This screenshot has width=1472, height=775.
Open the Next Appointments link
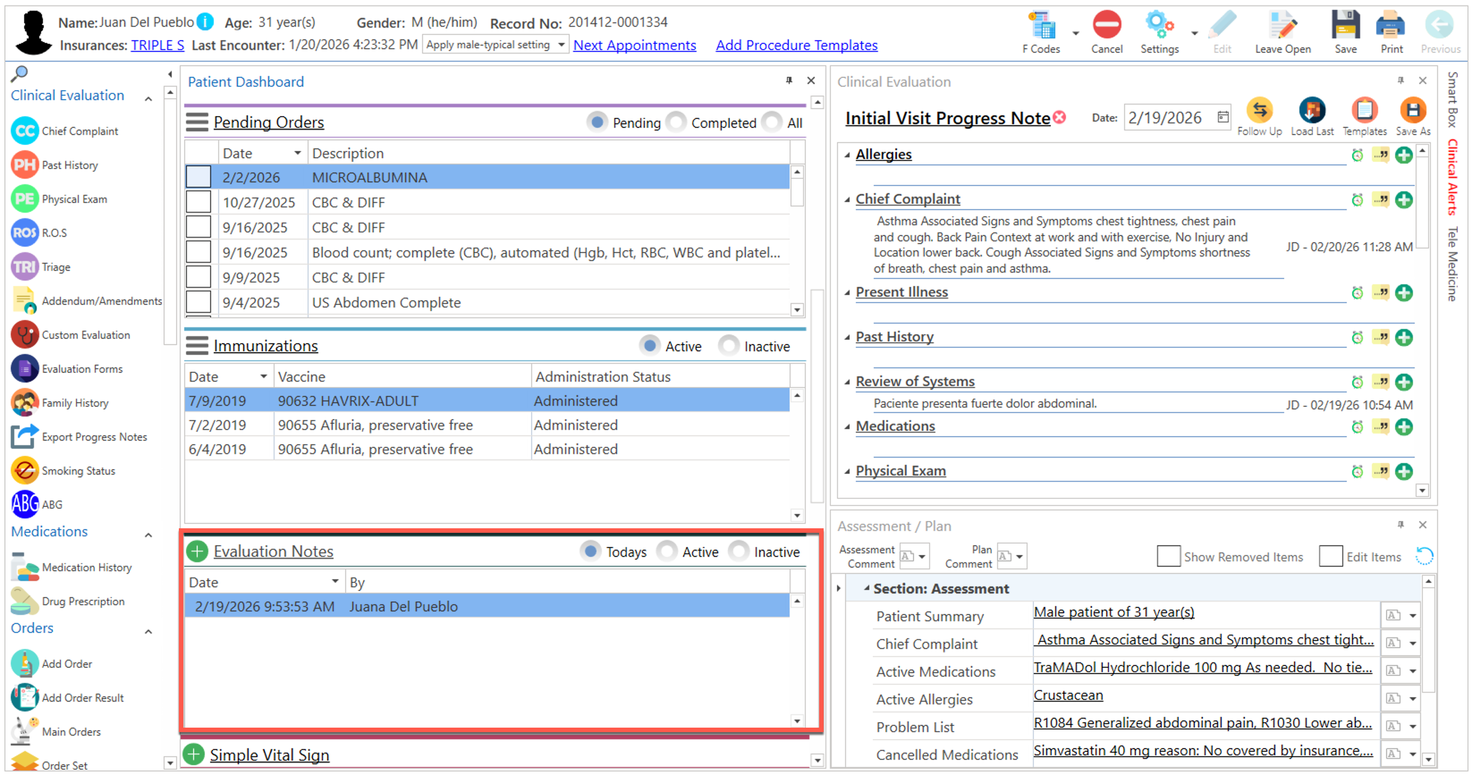tap(634, 45)
